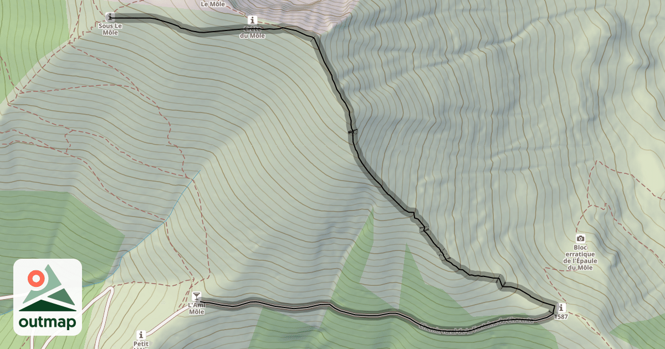Click the 'Sous Le Môle' place label
This screenshot has height=349, width=665.
(110, 29)
